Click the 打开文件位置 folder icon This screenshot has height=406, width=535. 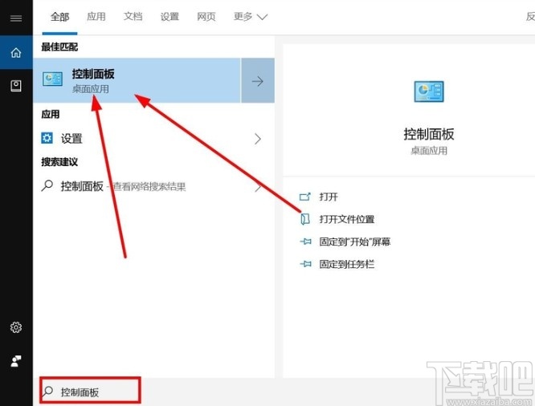click(x=305, y=219)
